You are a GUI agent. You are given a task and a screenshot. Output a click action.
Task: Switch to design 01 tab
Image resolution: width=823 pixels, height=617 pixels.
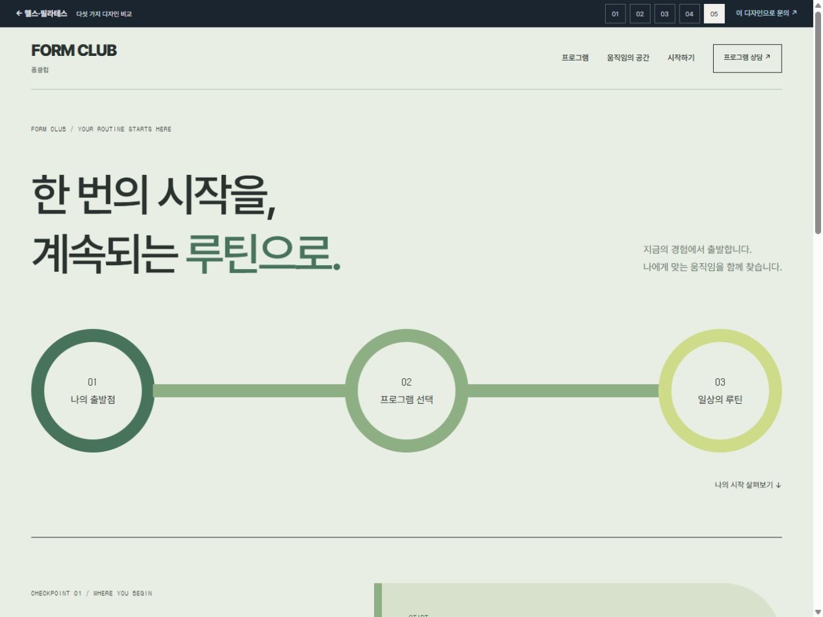point(616,14)
